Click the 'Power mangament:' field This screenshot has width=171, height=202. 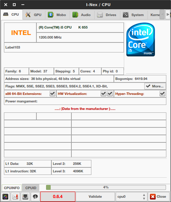tap(85, 101)
